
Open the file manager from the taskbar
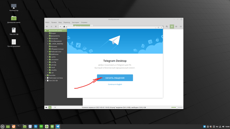pyautogui.click(x=25, y=126)
